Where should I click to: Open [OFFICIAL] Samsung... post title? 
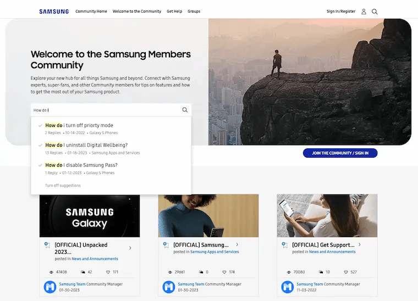pyautogui.click(x=201, y=245)
